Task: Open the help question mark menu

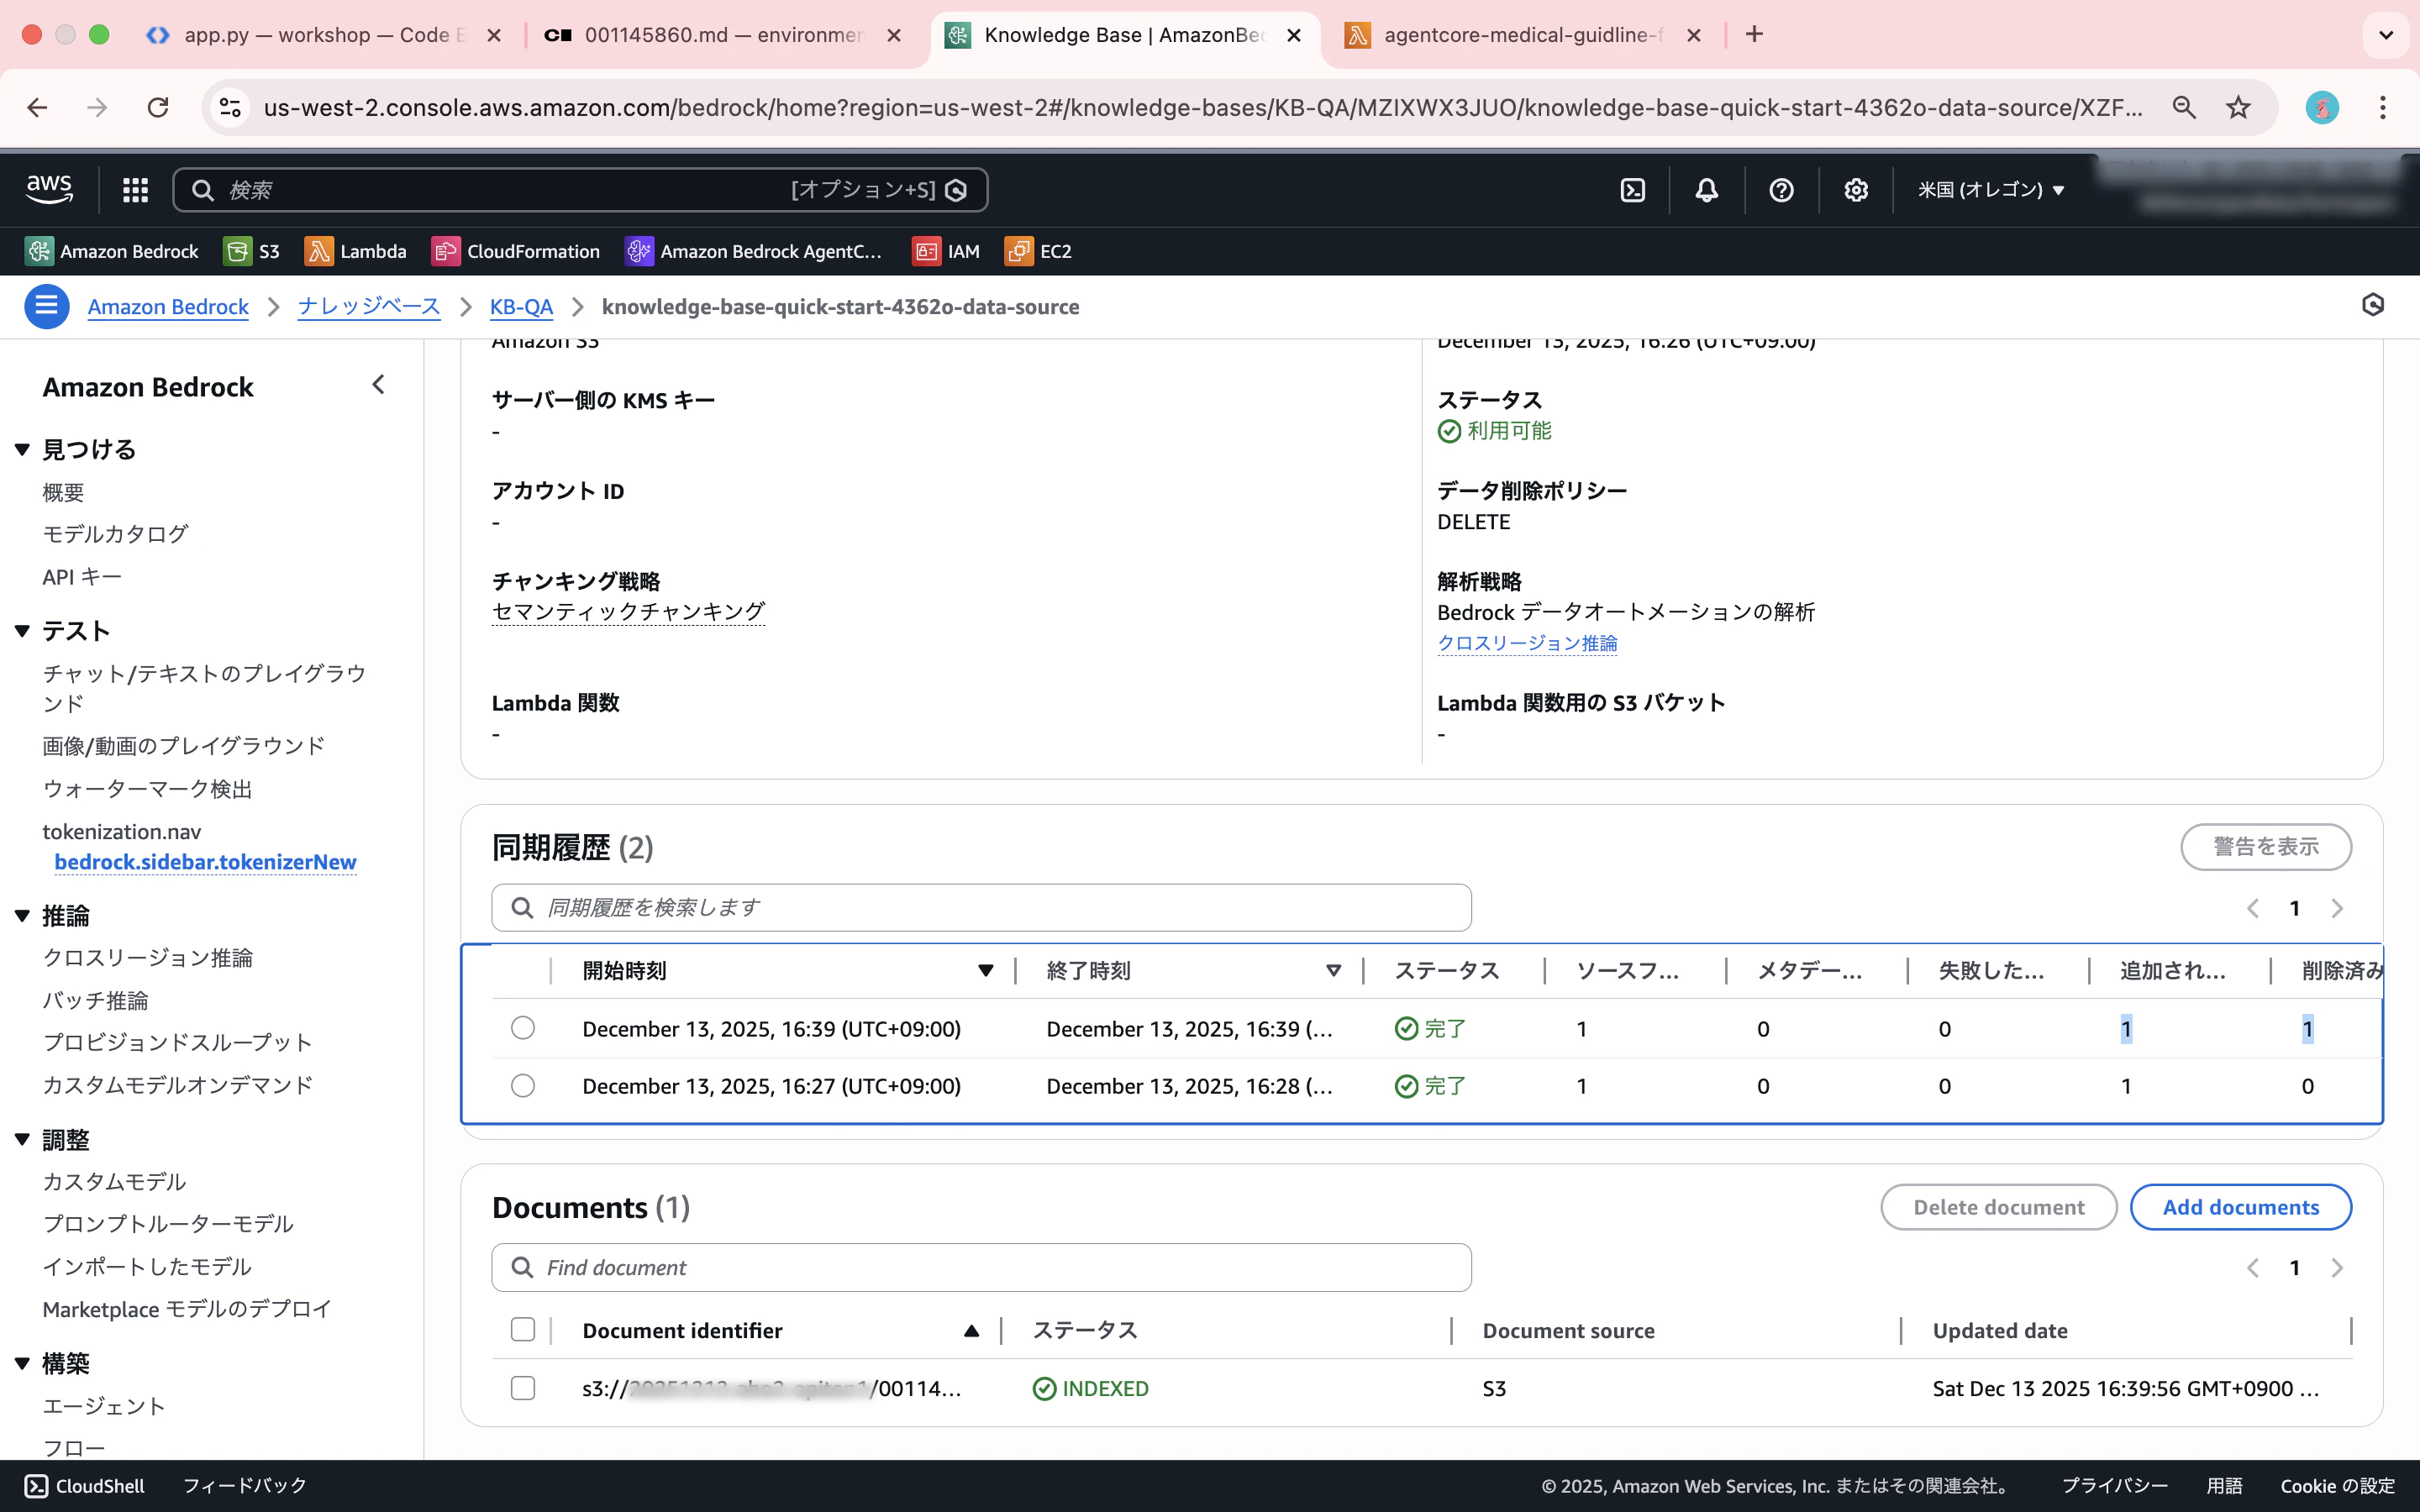Action: click(1781, 190)
